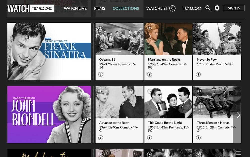Play Advance to the Rear
The image size is (250, 157).
point(101,92)
